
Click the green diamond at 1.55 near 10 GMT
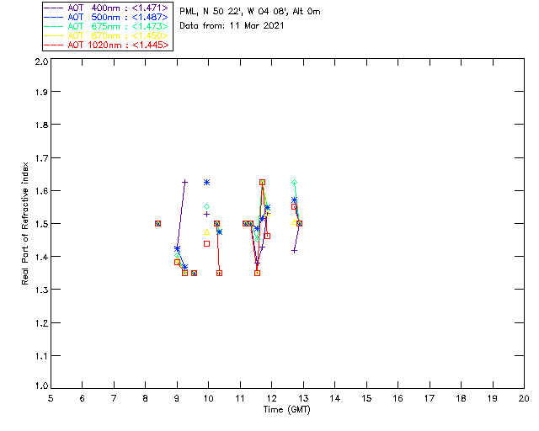click(206, 206)
